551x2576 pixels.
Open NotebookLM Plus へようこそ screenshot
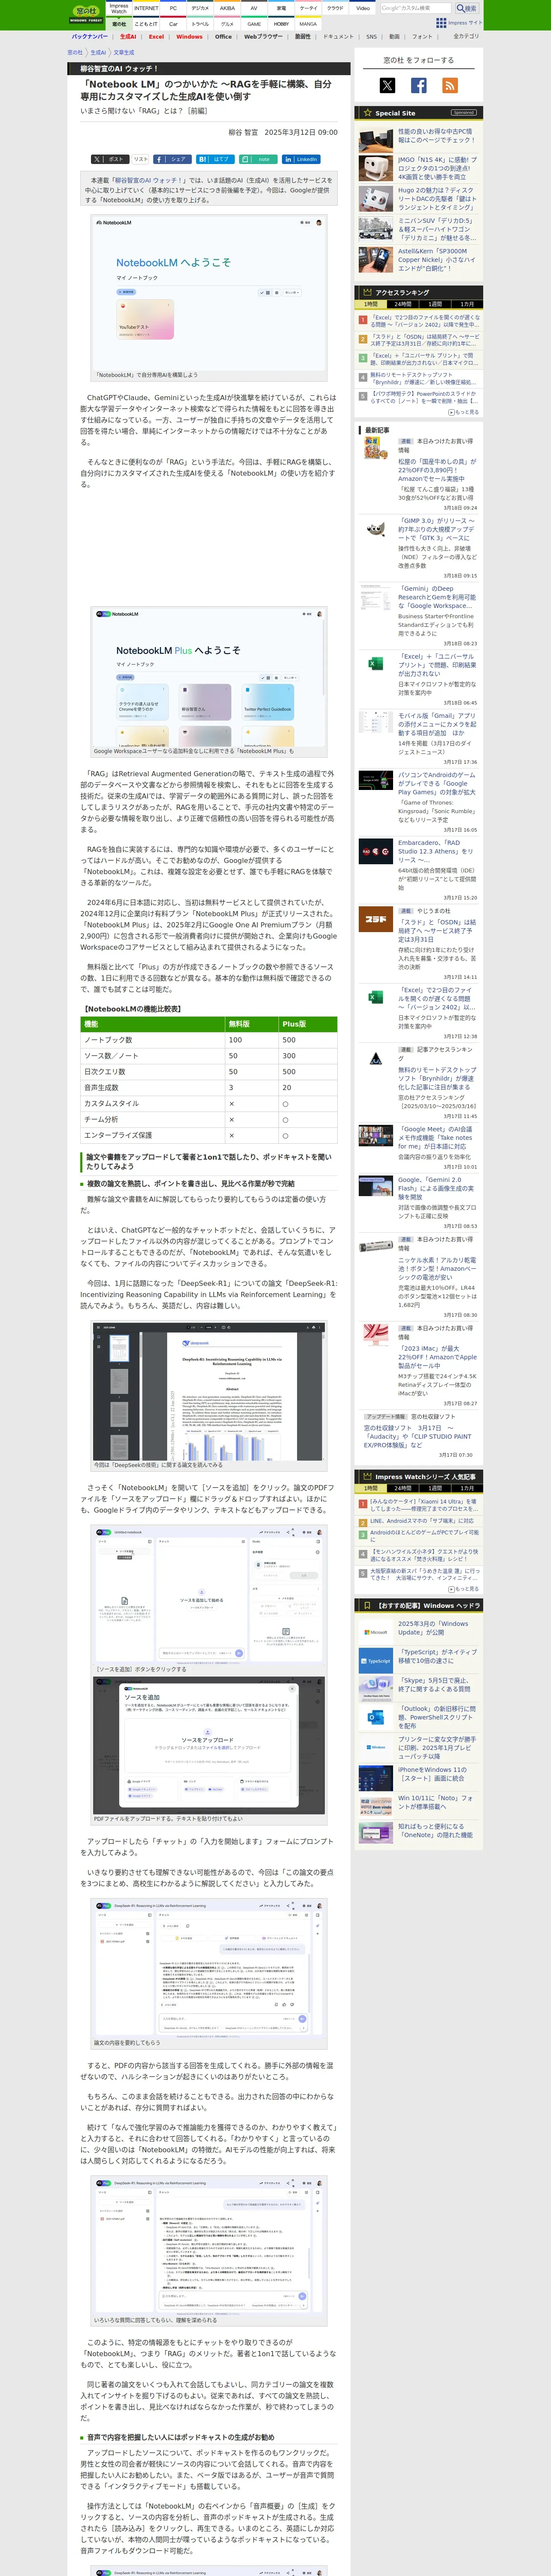click(209, 677)
